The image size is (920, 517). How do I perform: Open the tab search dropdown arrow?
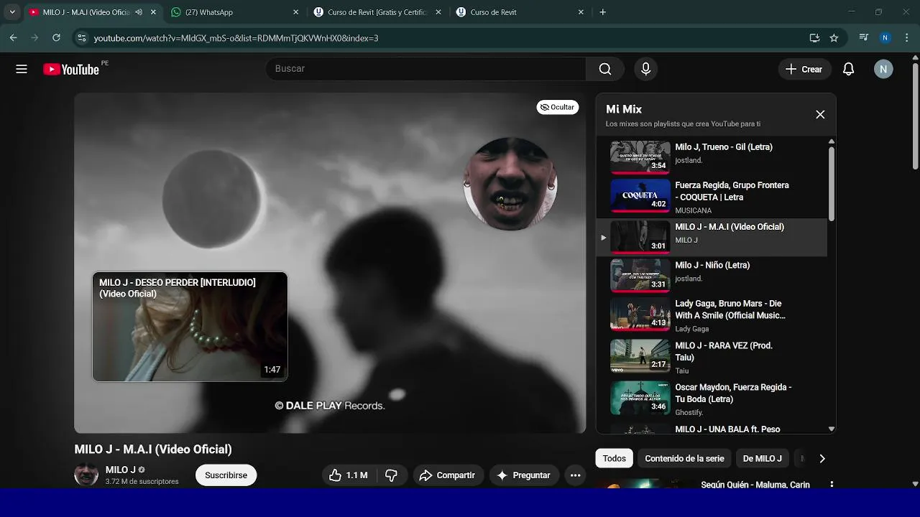click(x=12, y=12)
